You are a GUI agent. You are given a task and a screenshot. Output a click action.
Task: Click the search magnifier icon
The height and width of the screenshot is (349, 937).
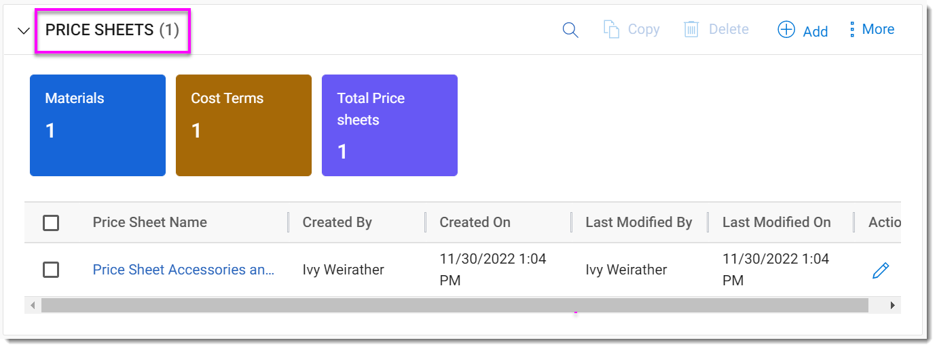[570, 30]
